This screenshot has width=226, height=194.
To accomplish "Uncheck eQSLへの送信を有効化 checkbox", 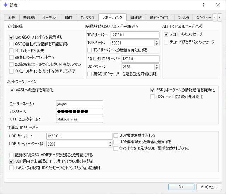I will tap(12, 90).
